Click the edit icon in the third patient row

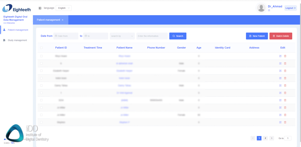coord(280,71)
